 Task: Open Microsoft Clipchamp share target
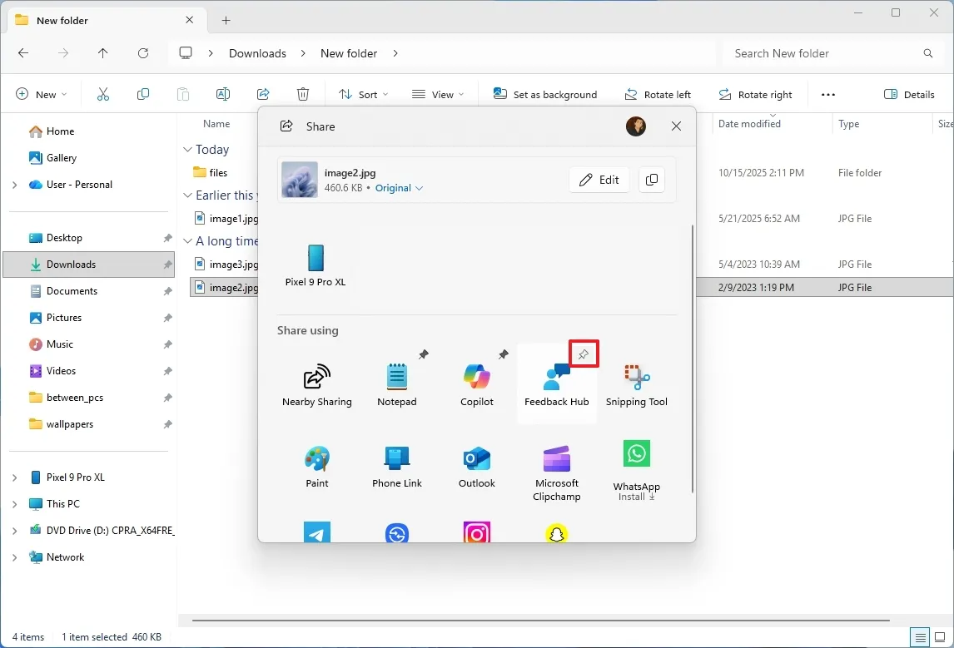(556, 466)
